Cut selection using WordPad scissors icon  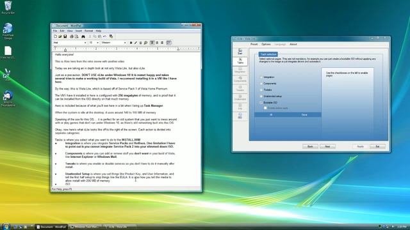(90, 36)
